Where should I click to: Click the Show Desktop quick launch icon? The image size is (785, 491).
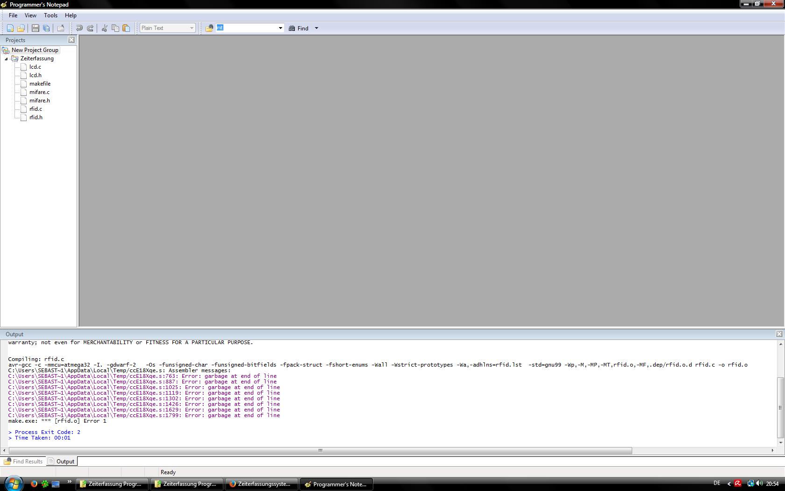[56, 484]
